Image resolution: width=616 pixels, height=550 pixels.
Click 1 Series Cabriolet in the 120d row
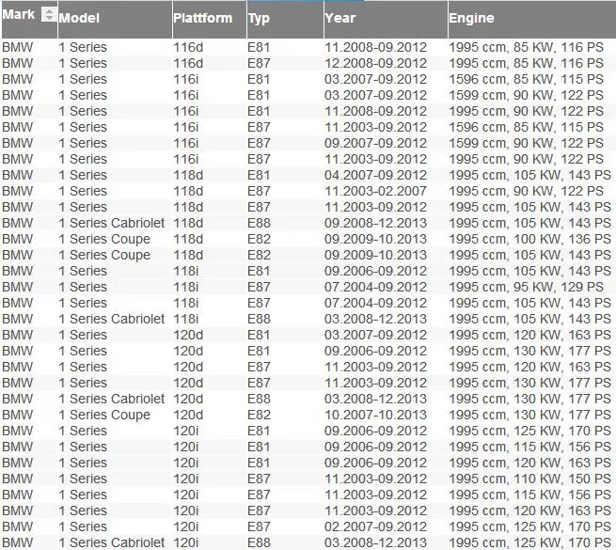coord(112,399)
